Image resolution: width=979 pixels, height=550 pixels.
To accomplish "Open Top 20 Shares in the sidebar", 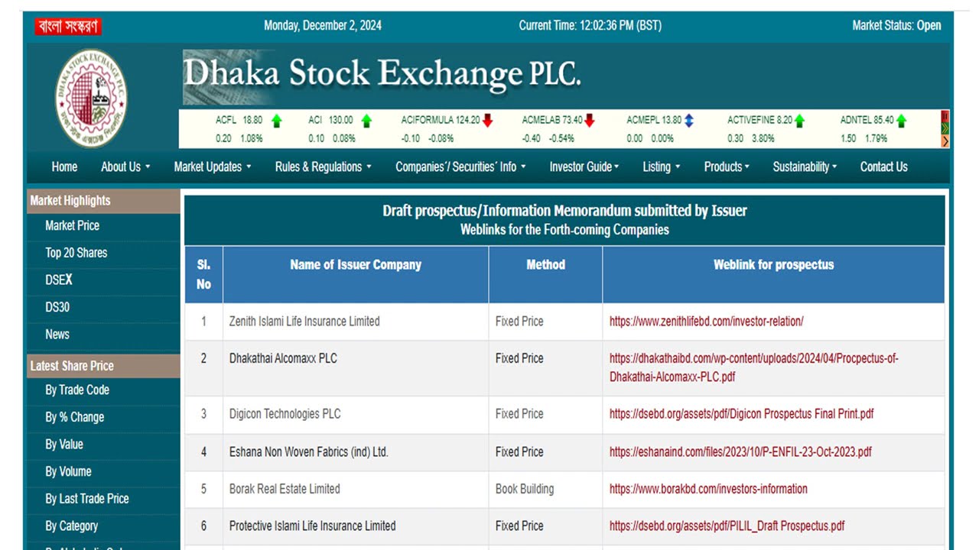I will click(x=76, y=253).
